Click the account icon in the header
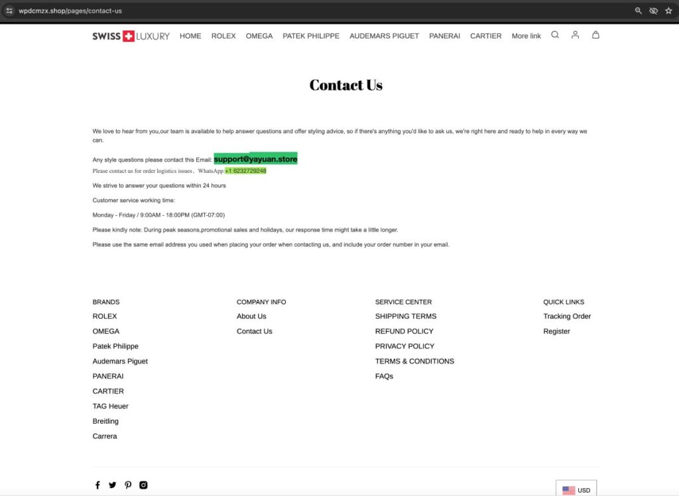 click(575, 35)
